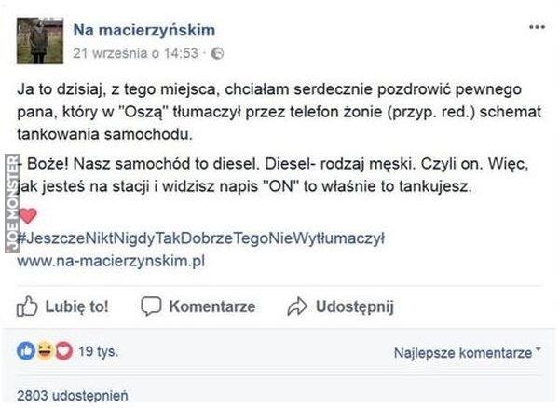Image resolution: width=559 pixels, height=408 pixels.
Task: Share the post with Udostępnij label
Action: click(x=355, y=306)
